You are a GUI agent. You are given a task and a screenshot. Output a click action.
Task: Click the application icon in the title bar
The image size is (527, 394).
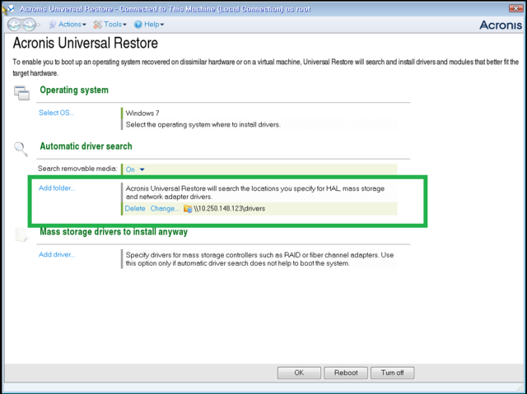(9, 9)
